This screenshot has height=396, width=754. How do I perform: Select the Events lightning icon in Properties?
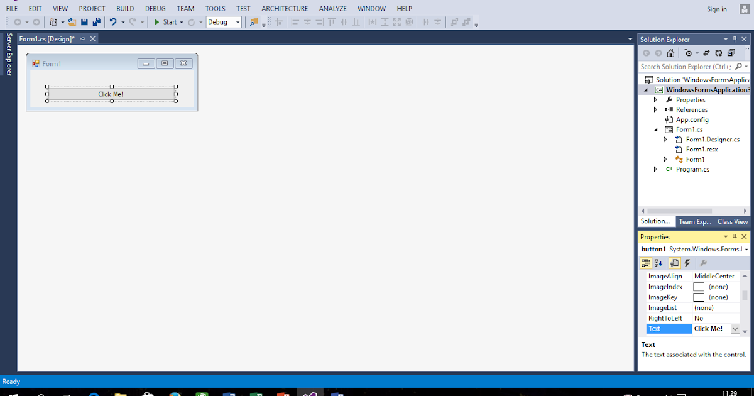tap(687, 263)
